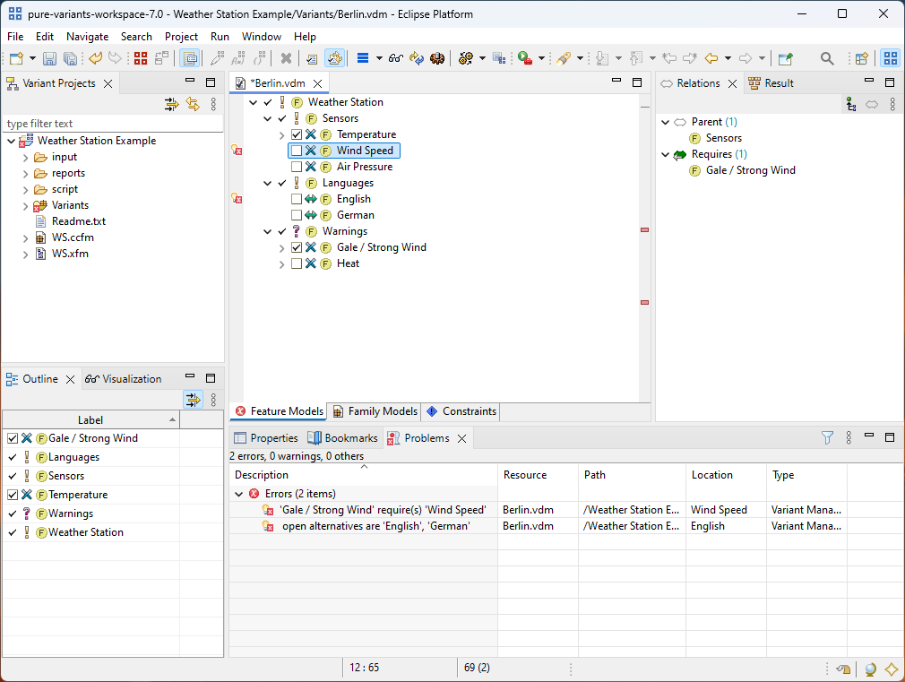Activate the Evaluate Model toolbar icon

[335, 57]
